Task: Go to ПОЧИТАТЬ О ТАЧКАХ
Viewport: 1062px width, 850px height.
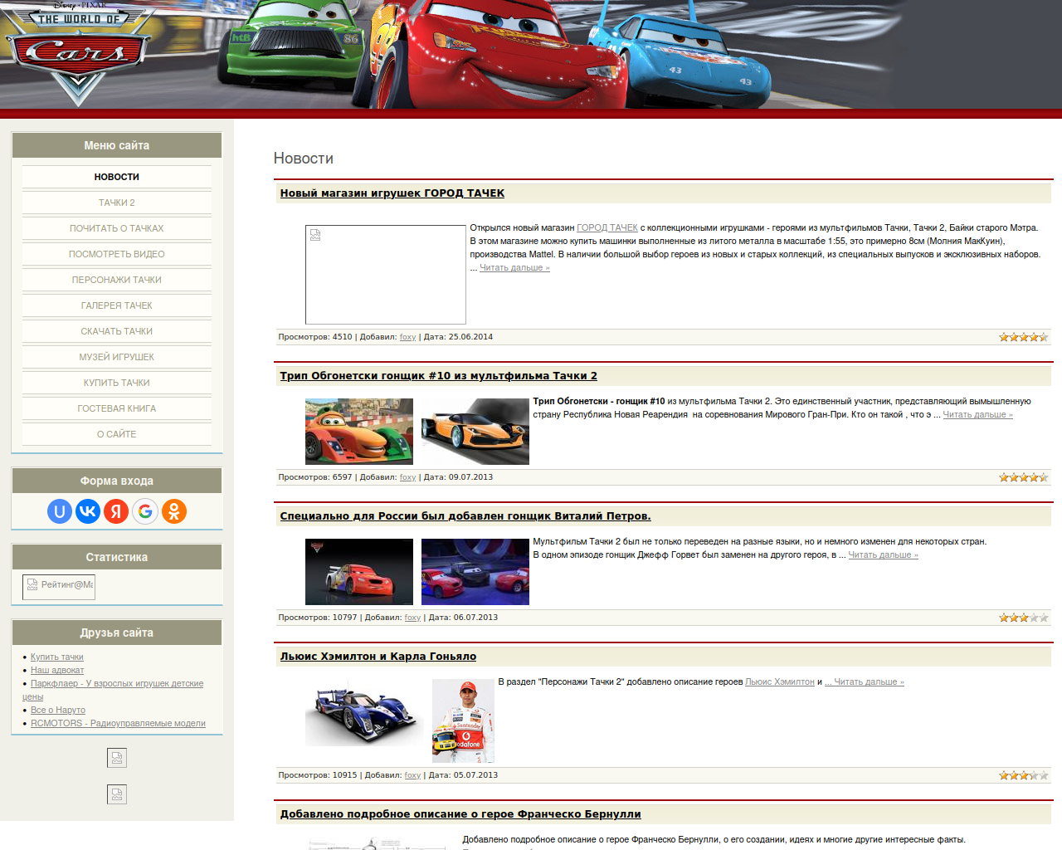Action: tap(117, 228)
